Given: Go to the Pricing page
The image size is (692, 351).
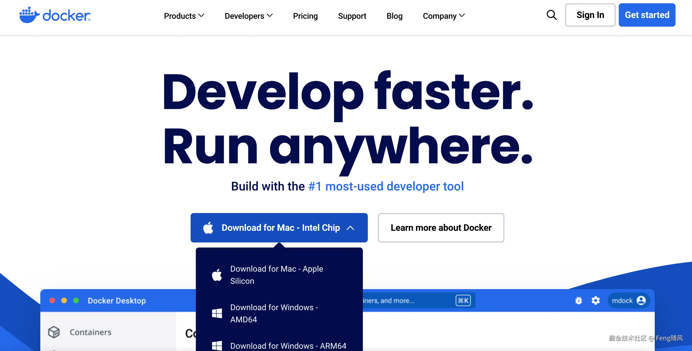Looking at the screenshot, I should pos(305,16).
